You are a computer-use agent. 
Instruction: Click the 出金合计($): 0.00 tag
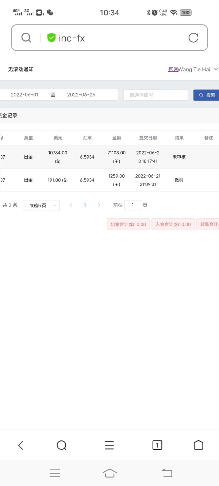point(128,225)
